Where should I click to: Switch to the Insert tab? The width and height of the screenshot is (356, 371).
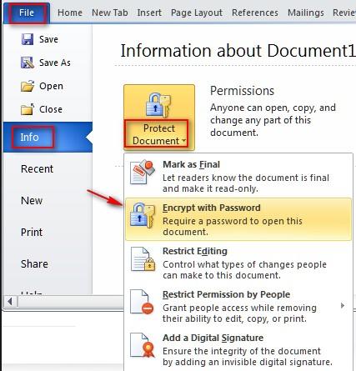[149, 13]
